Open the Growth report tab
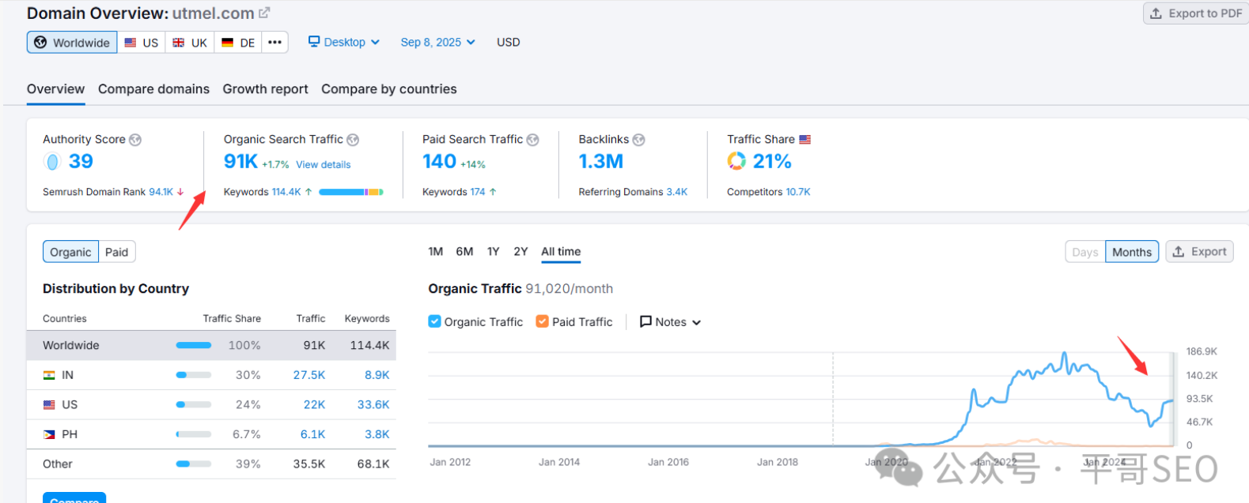The image size is (1249, 503). tap(265, 89)
